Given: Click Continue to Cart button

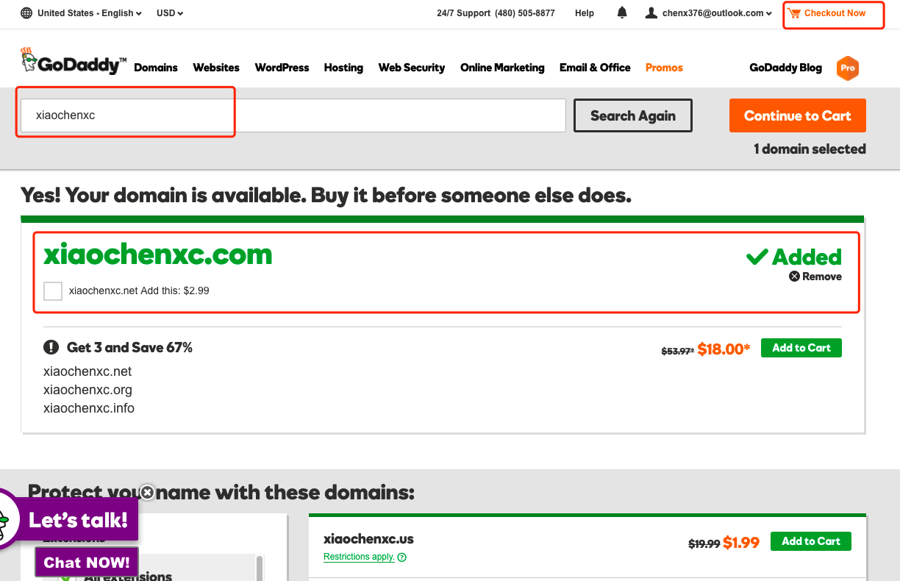Looking at the screenshot, I should point(798,115).
